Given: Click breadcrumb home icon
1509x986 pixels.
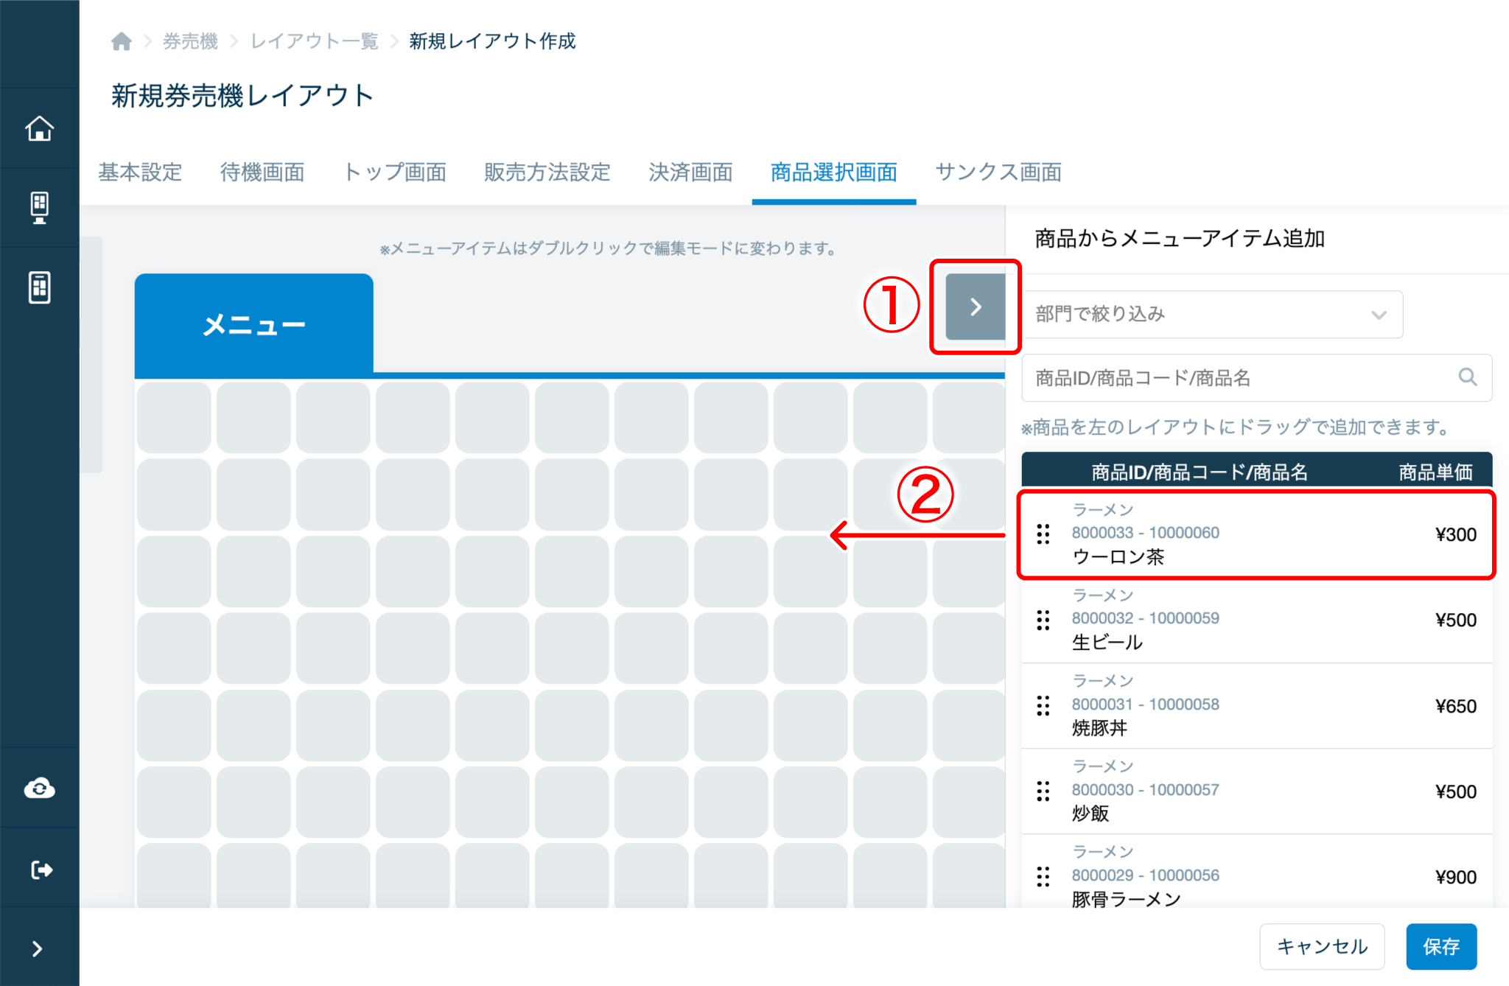Looking at the screenshot, I should (x=122, y=41).
